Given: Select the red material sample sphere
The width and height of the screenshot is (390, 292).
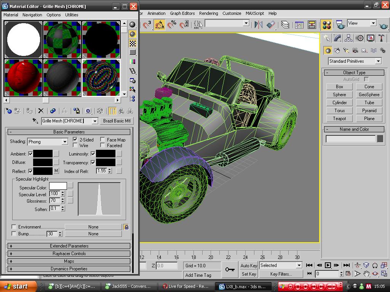Looking at the screenshot, I should (x=23, y=78).
